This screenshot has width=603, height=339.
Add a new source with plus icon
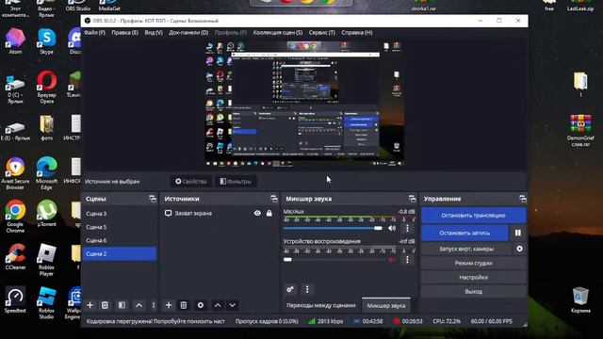click(169, 305)
